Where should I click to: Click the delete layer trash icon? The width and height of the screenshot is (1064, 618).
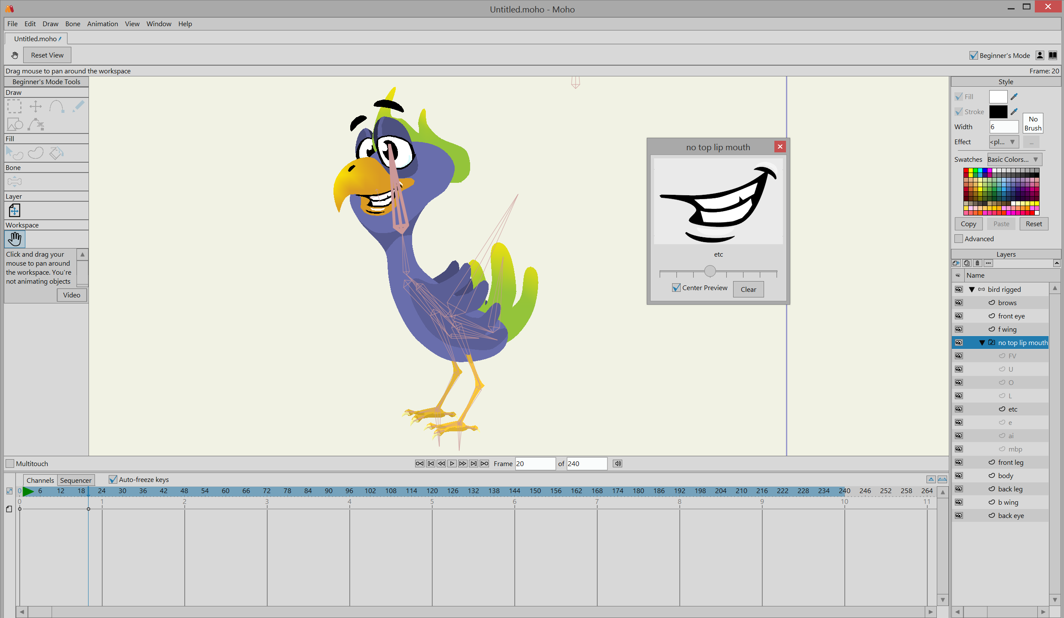click(978, 263)
